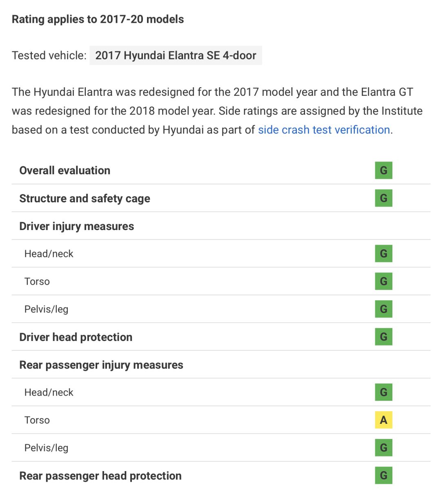Click the Rating applies to 2017-20 models heading

(x=98, y=19)
